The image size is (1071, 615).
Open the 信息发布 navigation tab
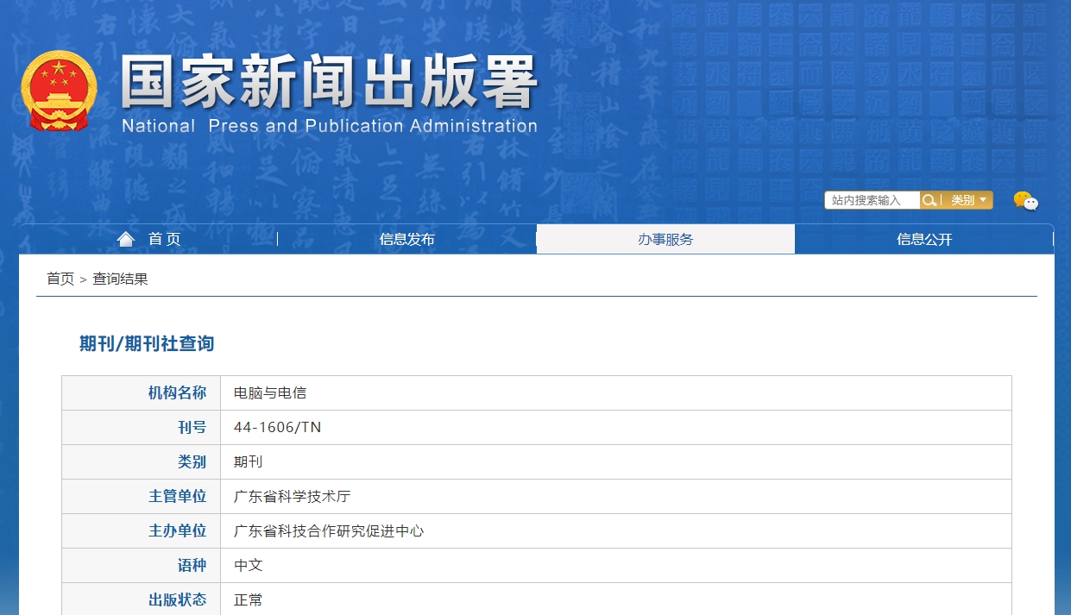(x=407, y=239)
